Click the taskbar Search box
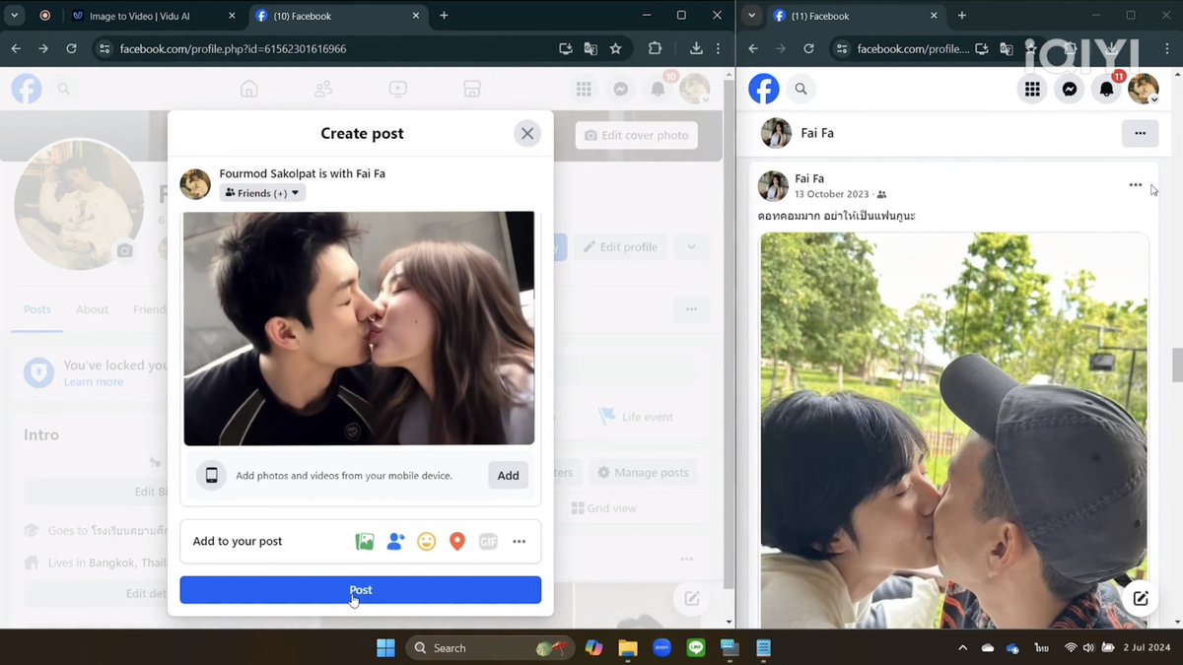The image size is (1183, 665). (x=489, y=647)
